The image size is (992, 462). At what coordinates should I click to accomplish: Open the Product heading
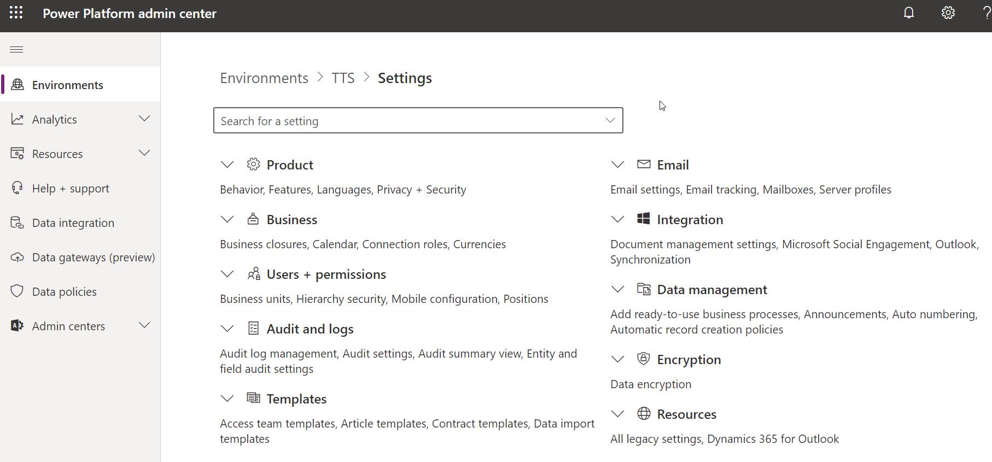[290, 165]
